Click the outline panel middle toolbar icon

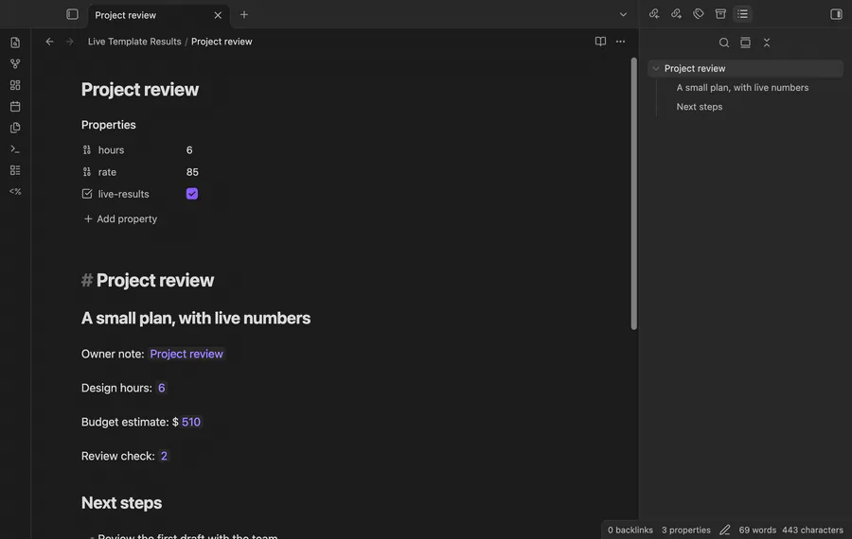[x=746, y=43]
